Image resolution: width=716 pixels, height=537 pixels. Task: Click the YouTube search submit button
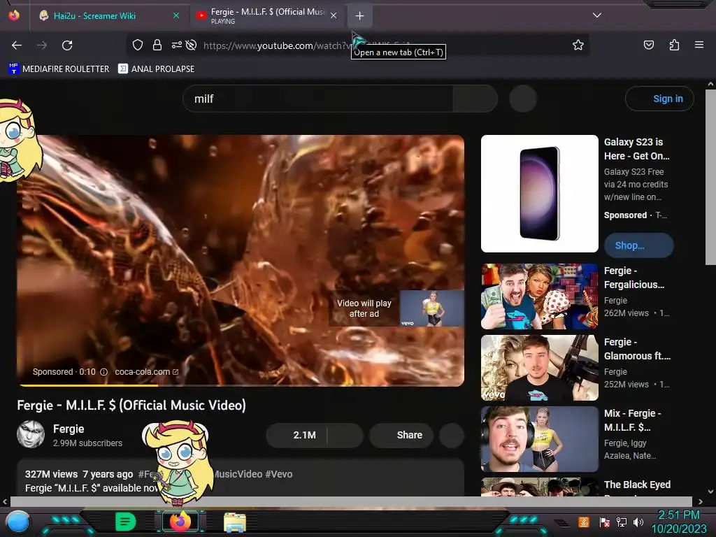475,99
